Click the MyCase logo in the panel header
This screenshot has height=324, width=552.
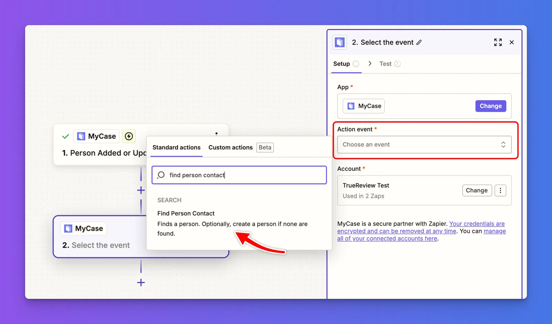pyautogui.click(x=340, y=42)
